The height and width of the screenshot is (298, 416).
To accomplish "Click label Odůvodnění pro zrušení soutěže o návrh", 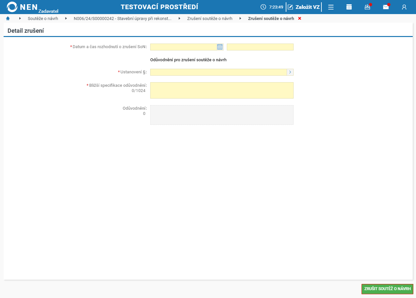I will 189,60.
